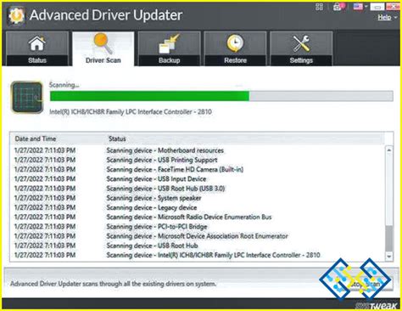This screenshot has width=402, height=311.
Task: Select the USB Root Hub (USB 3.0) row
Action: pos(198,189)
